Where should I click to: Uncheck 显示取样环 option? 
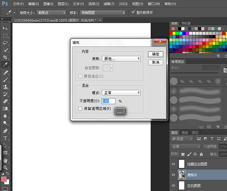pyautogui.click(x=133, y=12)
